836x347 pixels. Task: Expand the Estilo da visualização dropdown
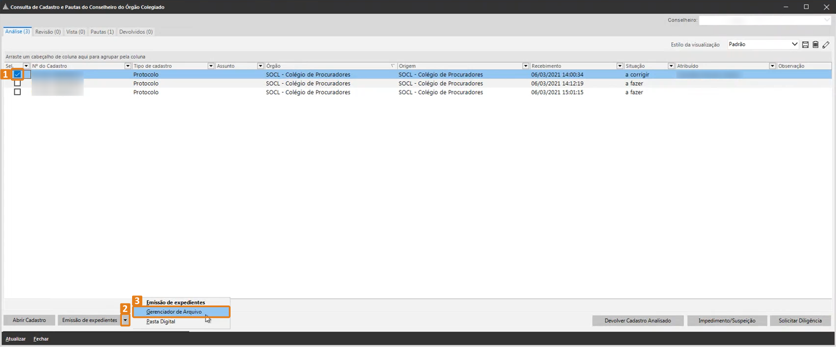794,44
